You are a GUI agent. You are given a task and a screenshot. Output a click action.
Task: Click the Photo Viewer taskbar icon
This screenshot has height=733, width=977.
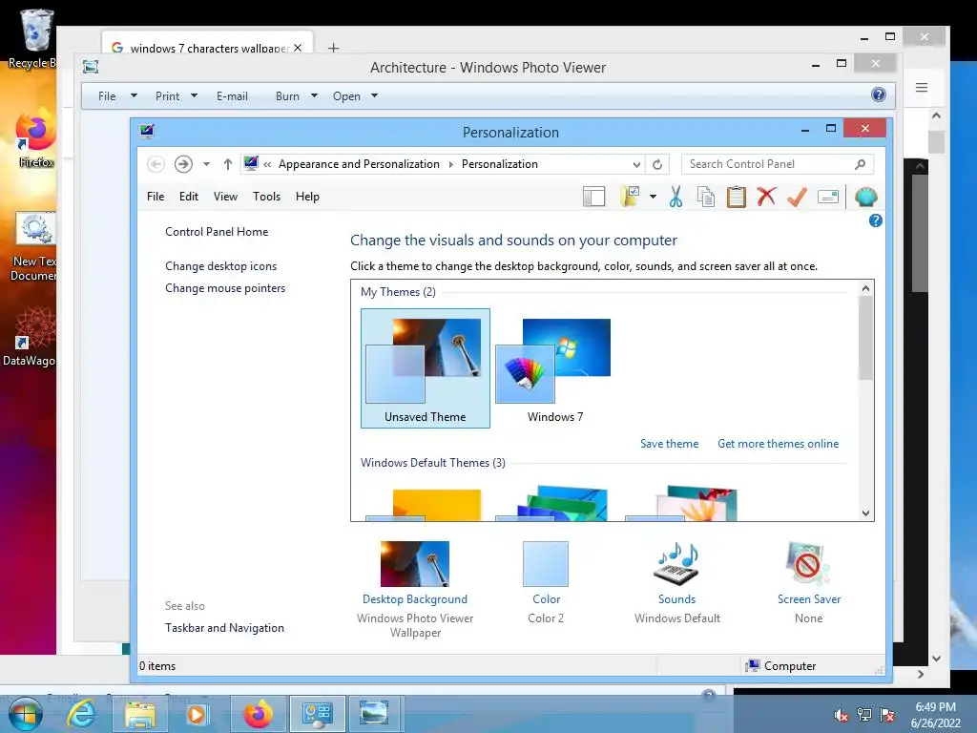pos(374,714)
